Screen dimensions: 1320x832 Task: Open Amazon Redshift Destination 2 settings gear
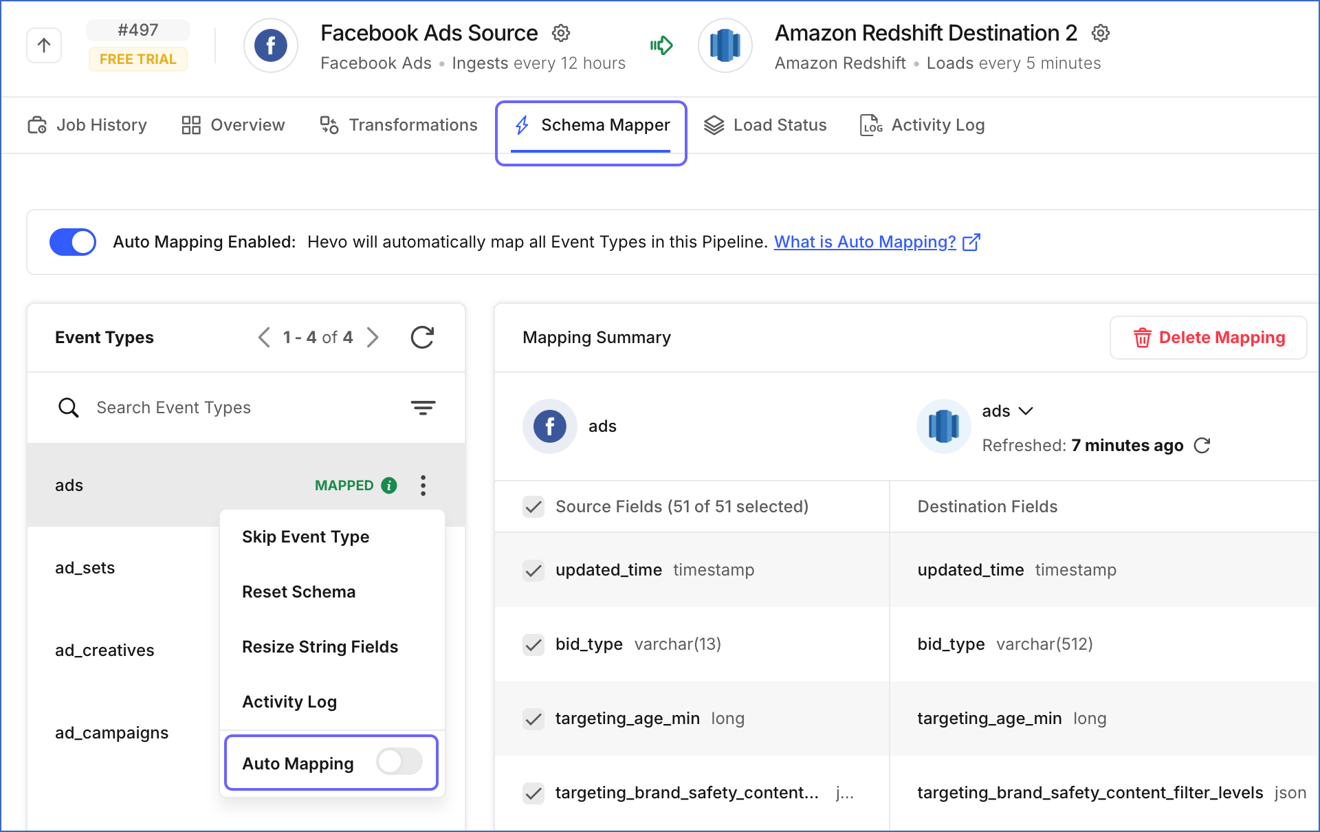(1101, 33)
